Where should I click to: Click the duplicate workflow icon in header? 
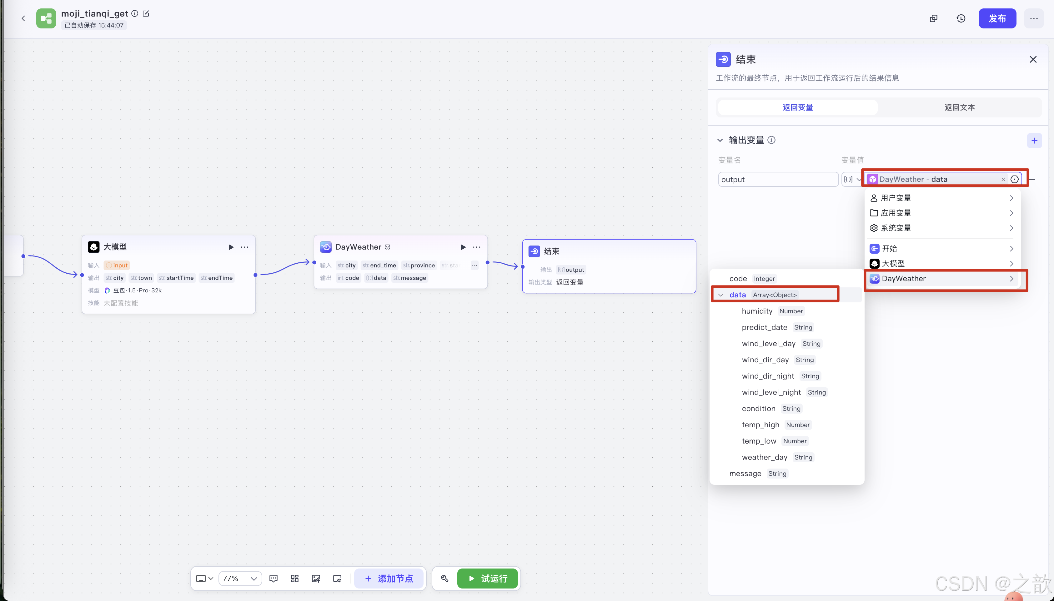pos(933,18)
